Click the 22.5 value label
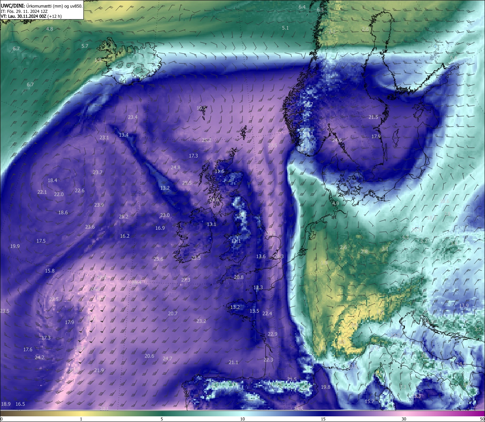 [x=54, y=299]
